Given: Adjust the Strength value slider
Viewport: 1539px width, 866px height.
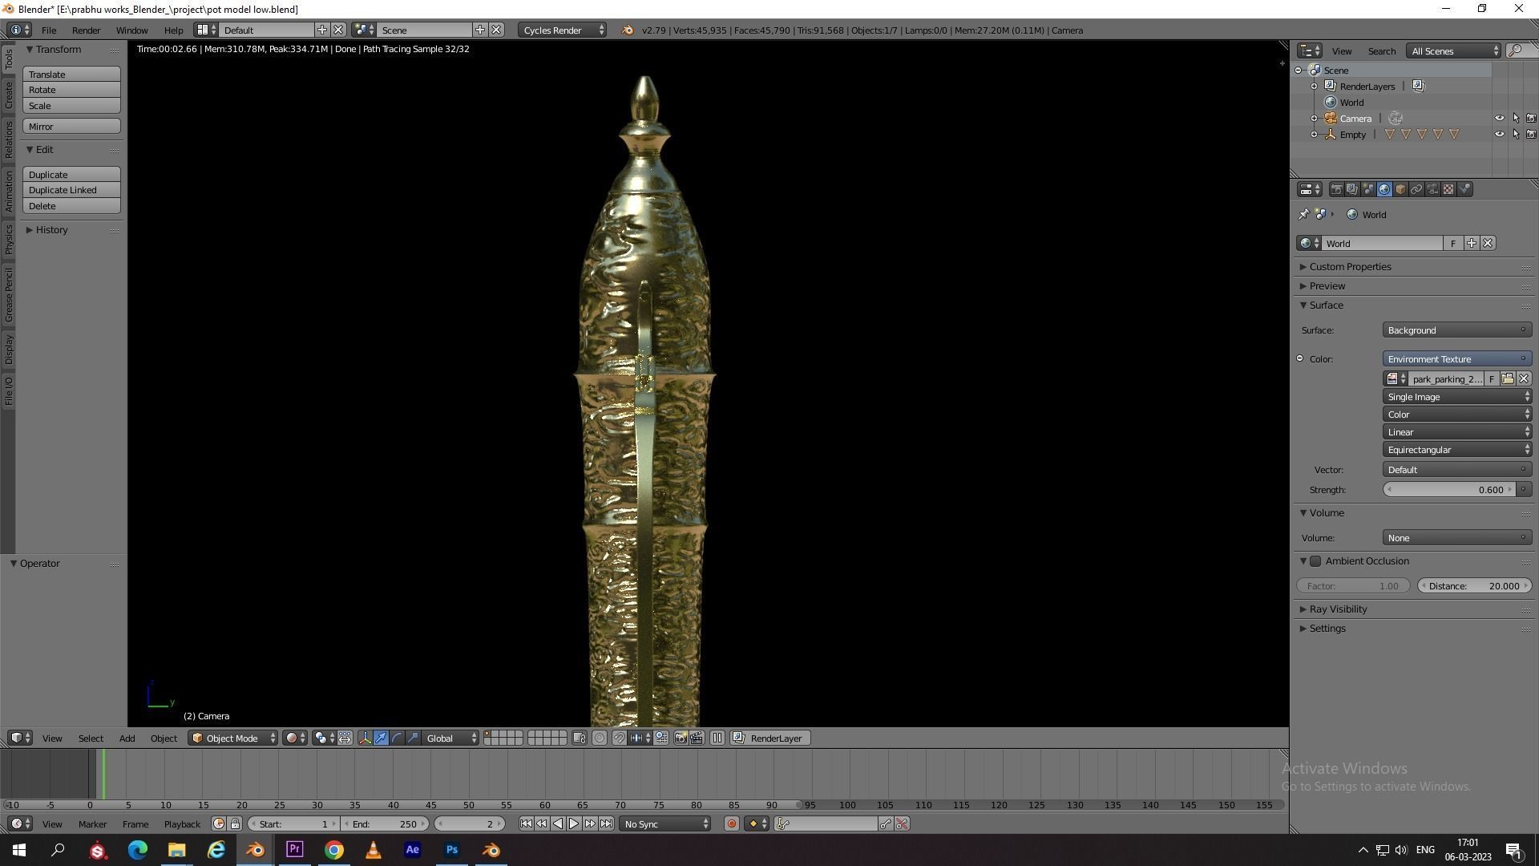Looking at the screenshot, I should (1449, 490).
